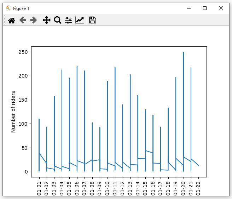Image resolution: width=232 pixels, height=199 pixels.
Task: Click the y-axis tick label 100
Action: click(x=23, y=124)
